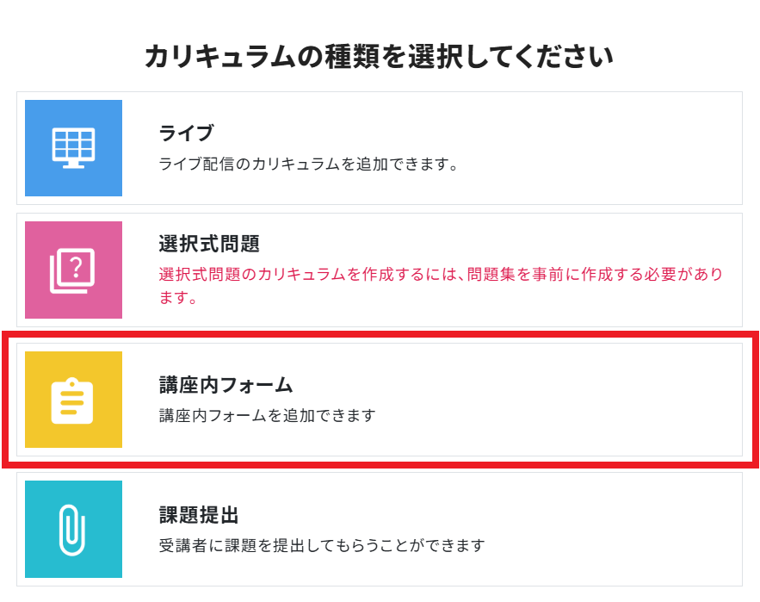Choose the 課題提出 title
This screenshot has height=602, width=760.
point(199,515)
